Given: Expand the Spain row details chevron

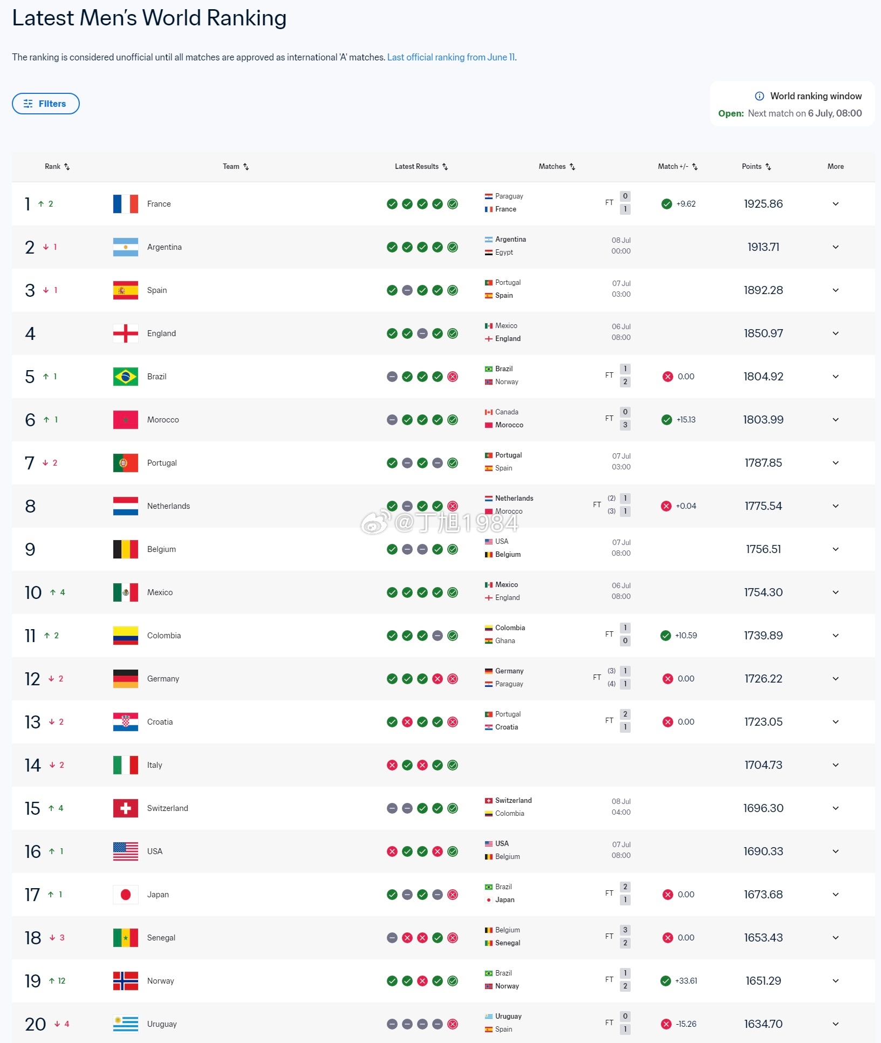Looking at the screenshot, I should pyautogui.click(x=835, y=290).
